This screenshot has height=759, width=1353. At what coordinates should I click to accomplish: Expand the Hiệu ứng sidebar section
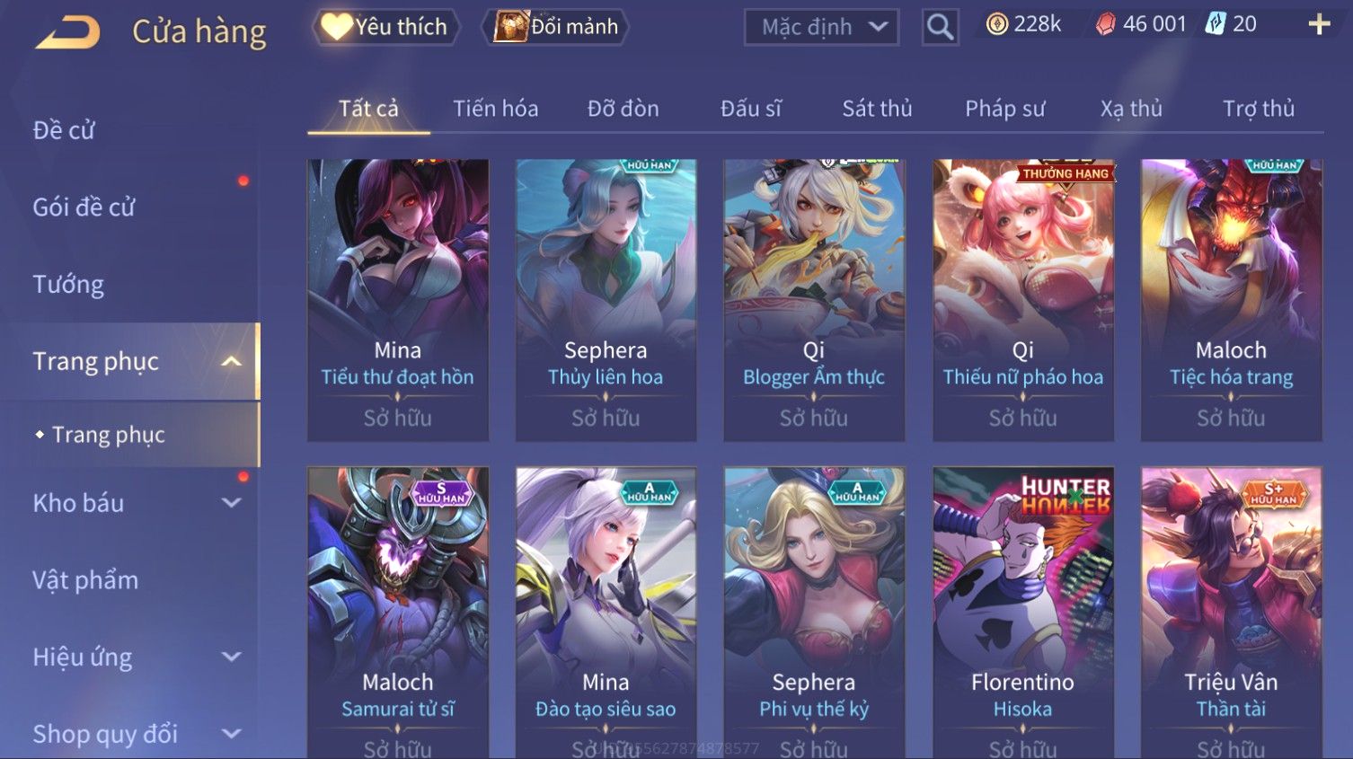(x=231, y=657)
